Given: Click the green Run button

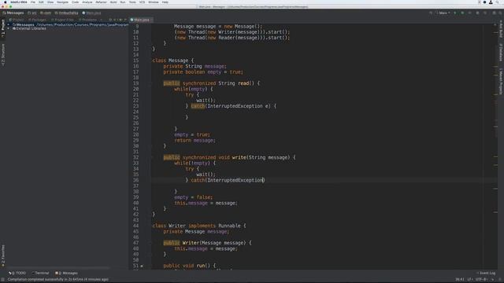Looking at the screenshot, I should coord(454,13).
